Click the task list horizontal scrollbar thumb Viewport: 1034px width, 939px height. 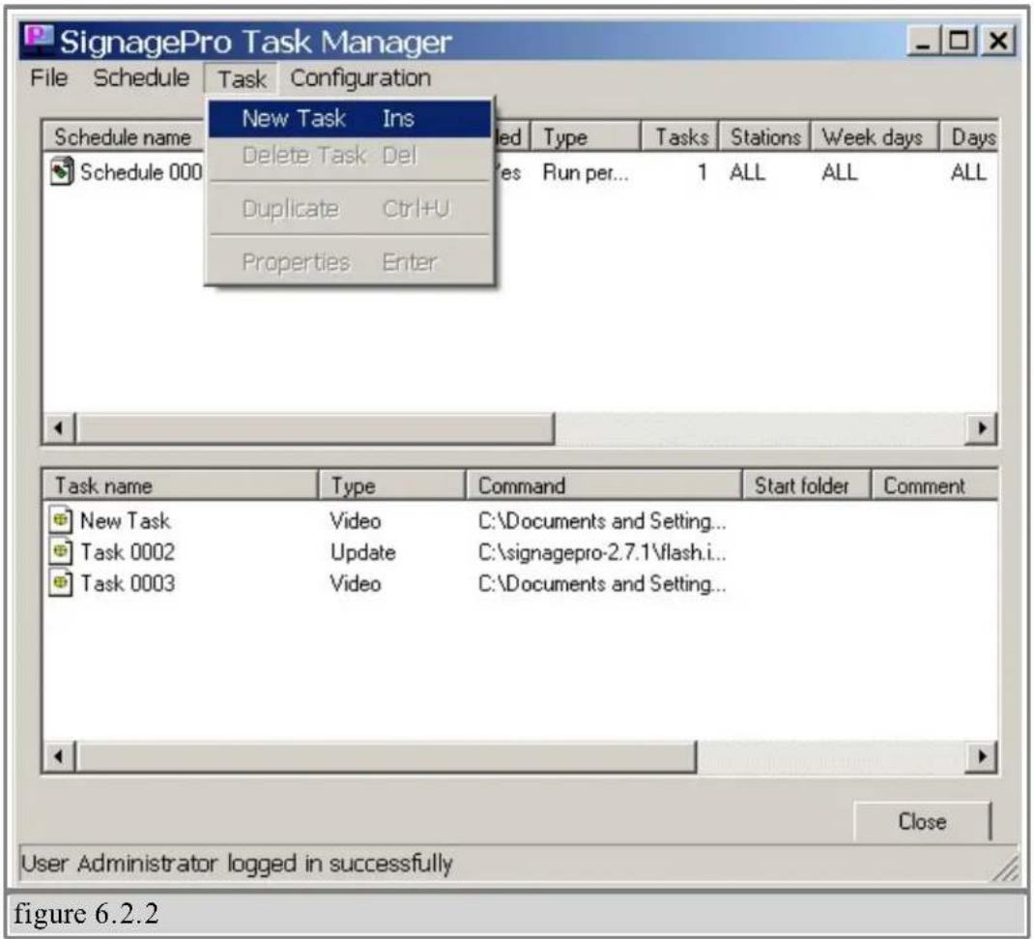click(x=387, y=756)
